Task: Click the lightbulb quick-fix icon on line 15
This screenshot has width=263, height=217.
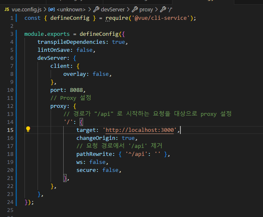Action: pyautogui.click(x=28, y=129)
